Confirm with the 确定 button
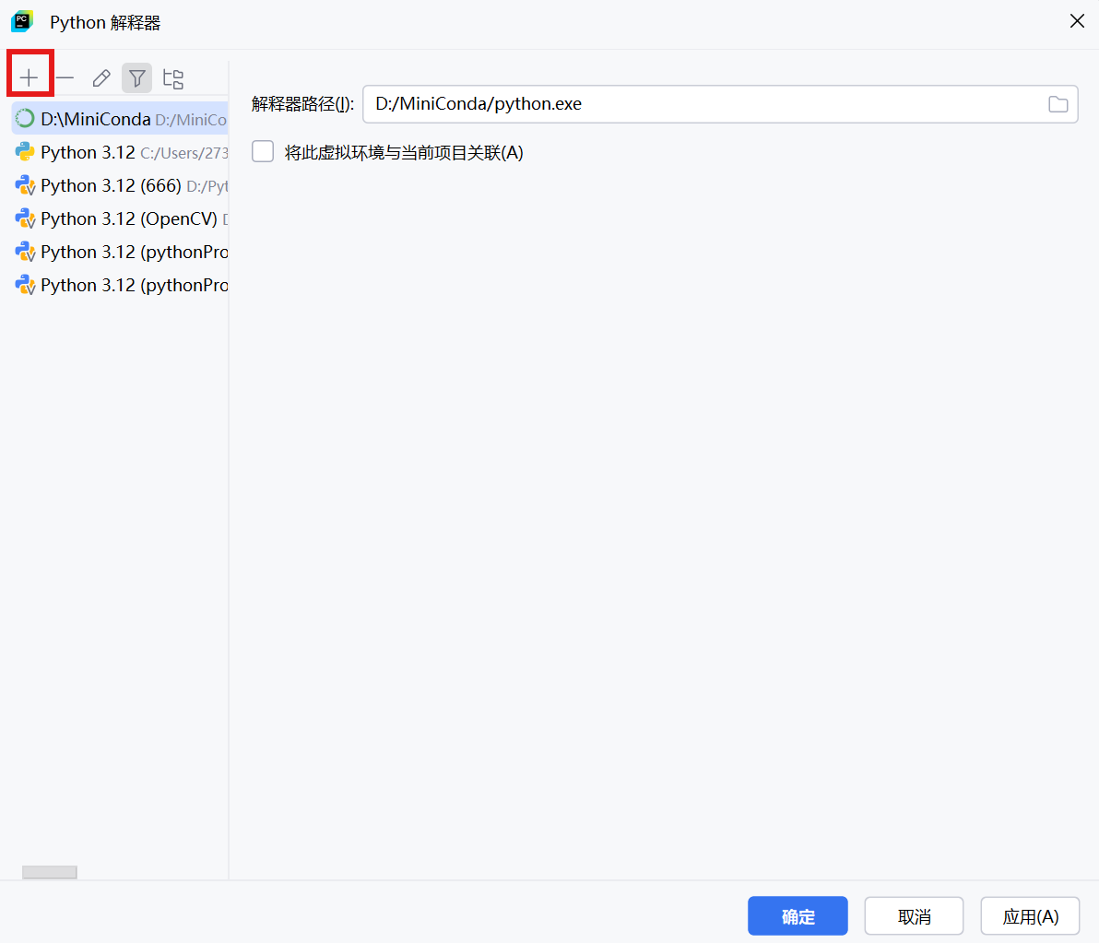Image resolution: width=1099 pixels, height=943 pixels. pyautogui.click(x=798, y=915)
